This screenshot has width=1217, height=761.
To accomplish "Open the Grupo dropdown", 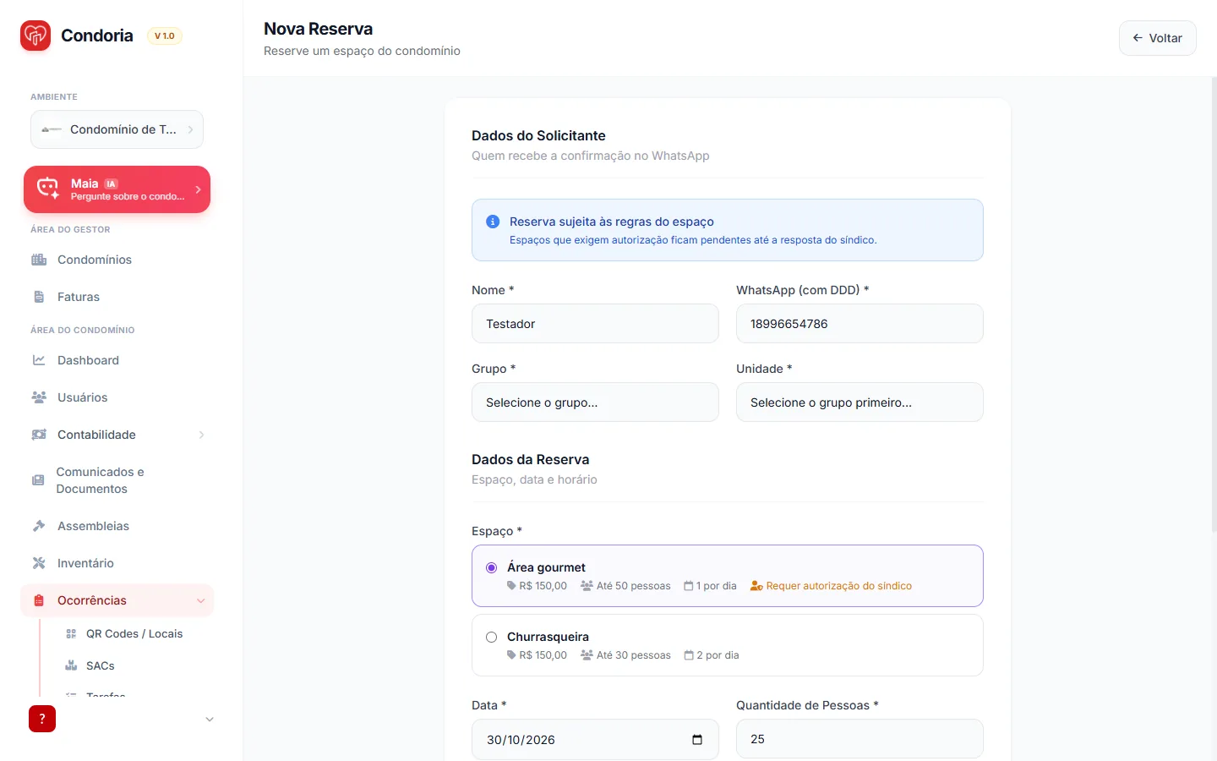I will [x=595, y=402].
